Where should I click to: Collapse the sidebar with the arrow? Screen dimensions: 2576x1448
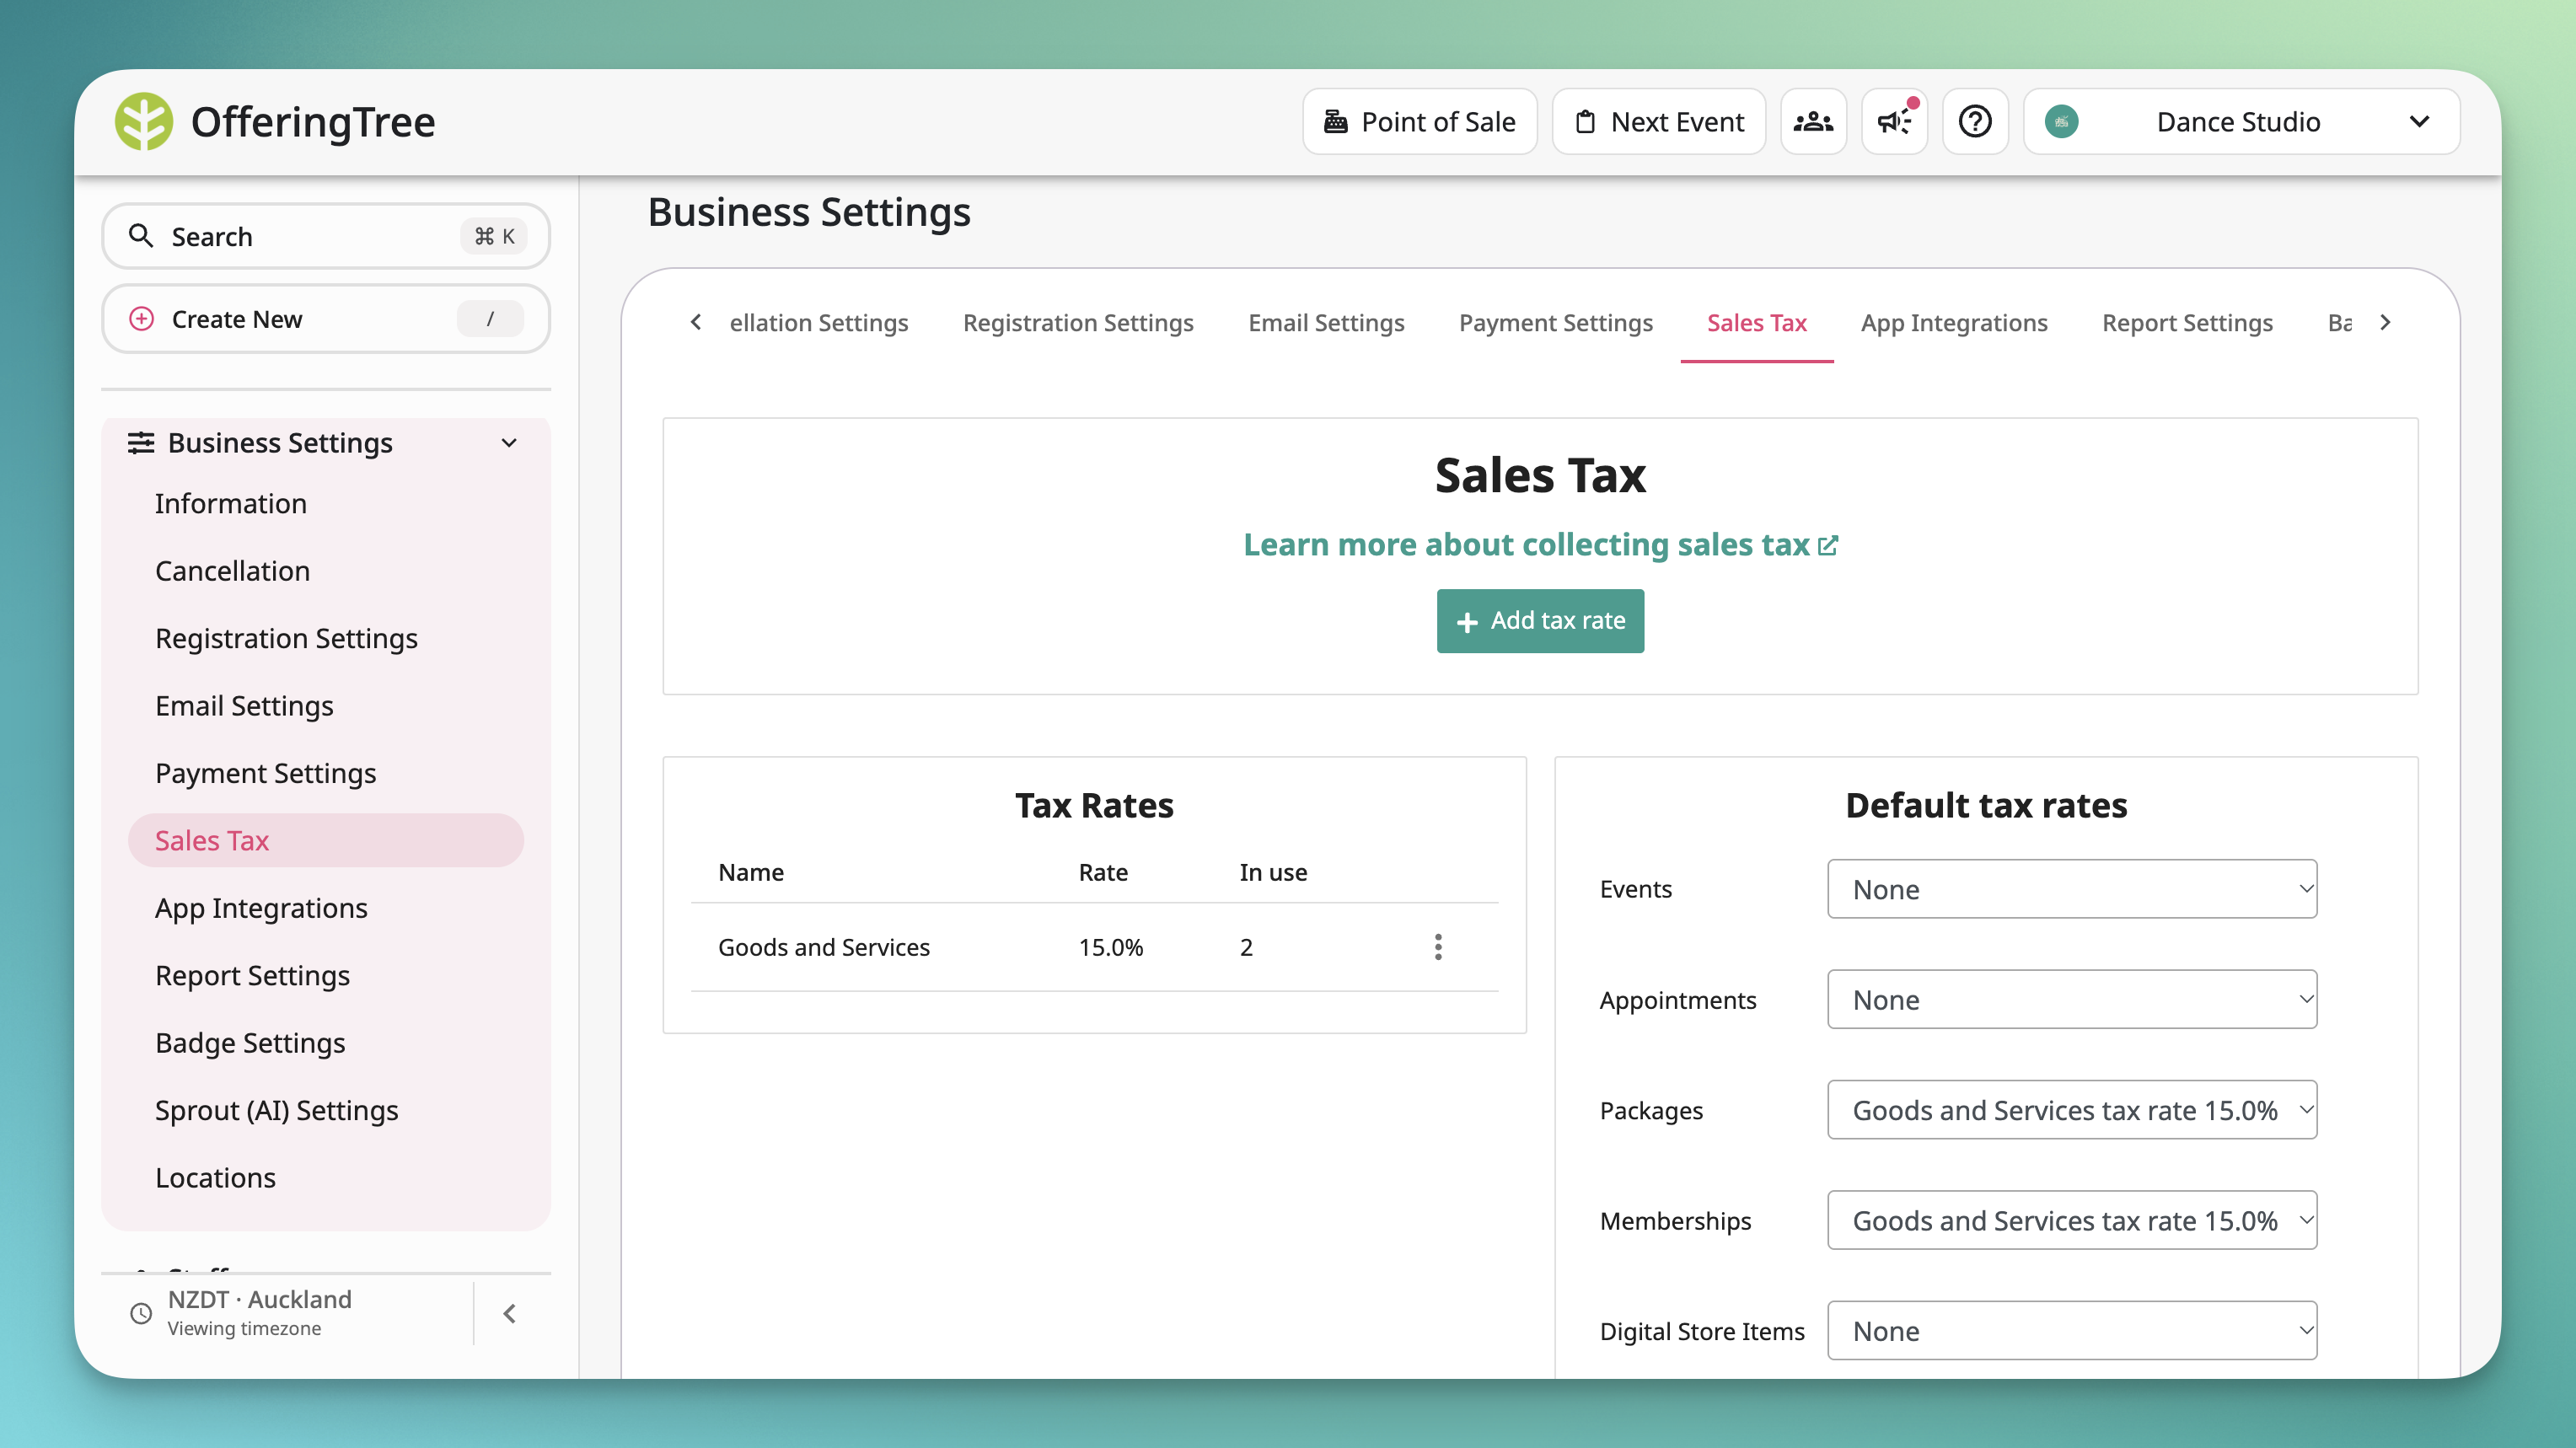510,1313
